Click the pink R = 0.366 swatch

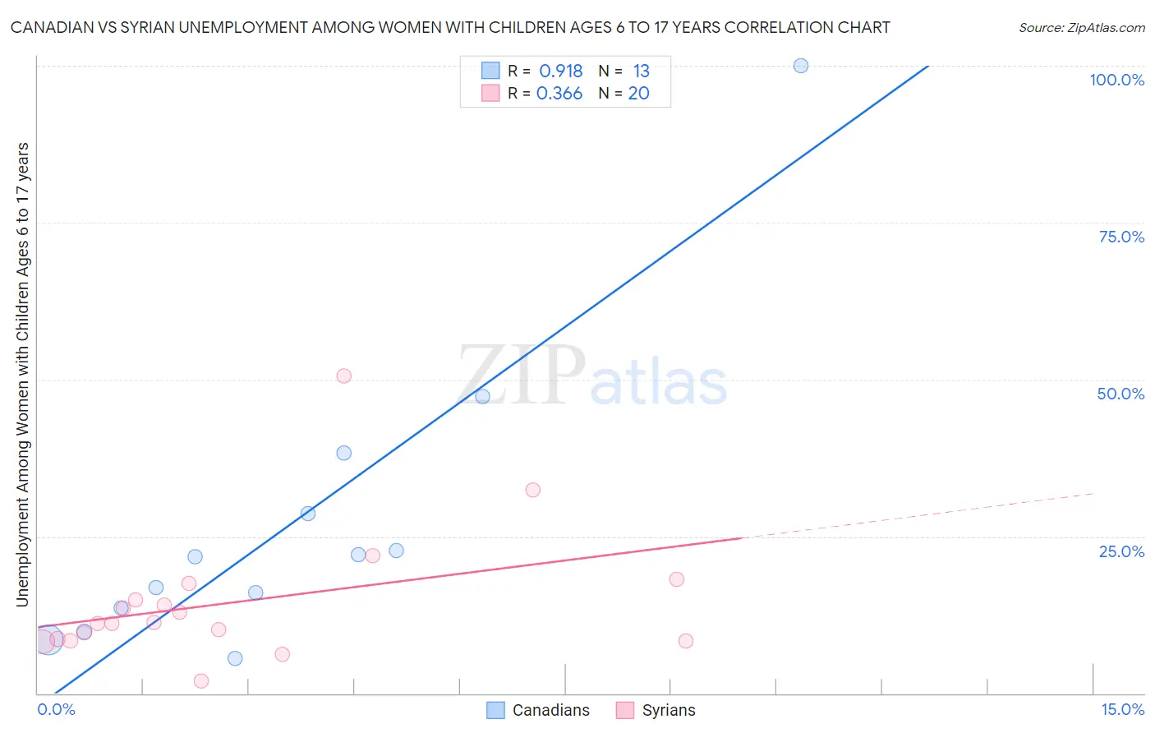tap(490, 93)
